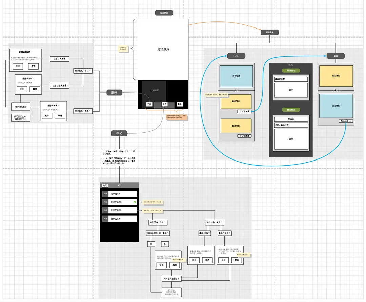
Task: Select the 用户确定删除 flowchart box
Action: point(21,107)
